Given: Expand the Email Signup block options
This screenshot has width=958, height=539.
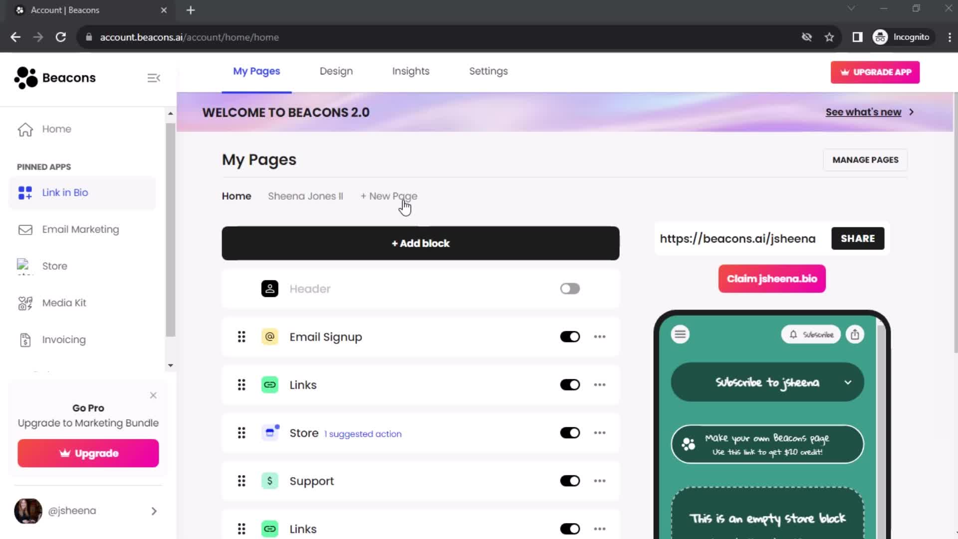Looking at the screenshot, I should tap(600, 336).
